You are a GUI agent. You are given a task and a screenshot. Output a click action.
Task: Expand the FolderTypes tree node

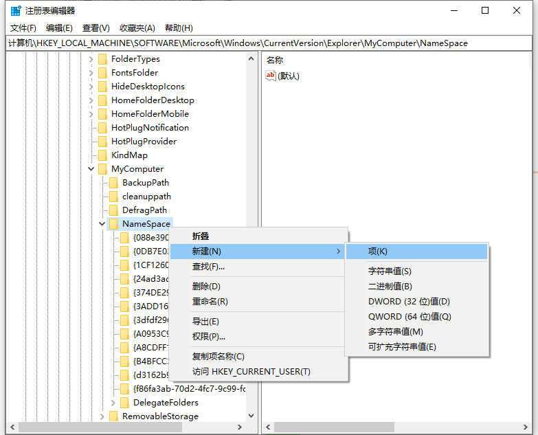pos(91,59)
